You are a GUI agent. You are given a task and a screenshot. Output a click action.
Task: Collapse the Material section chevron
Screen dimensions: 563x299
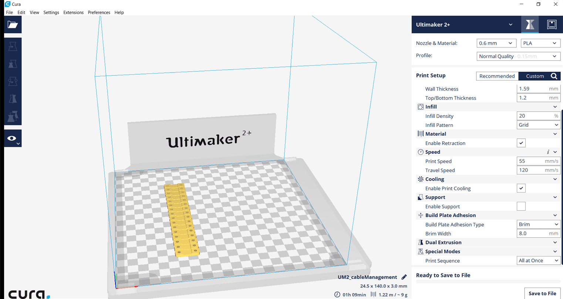(555, 134)
